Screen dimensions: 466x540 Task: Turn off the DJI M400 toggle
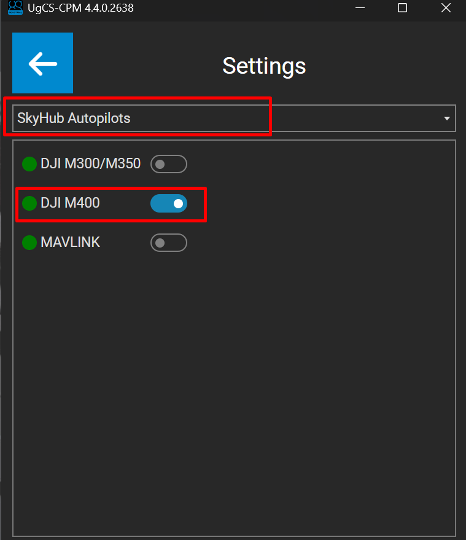(168, 203)
